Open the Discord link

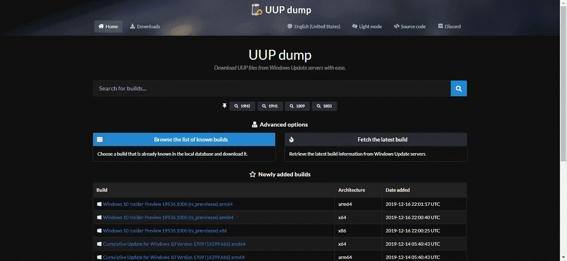(x=449, y=27)
